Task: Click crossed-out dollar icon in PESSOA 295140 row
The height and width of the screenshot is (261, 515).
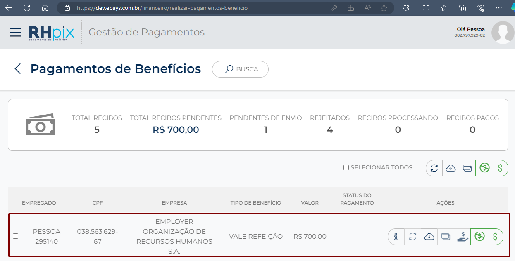Action: click(x=479, y=237)
